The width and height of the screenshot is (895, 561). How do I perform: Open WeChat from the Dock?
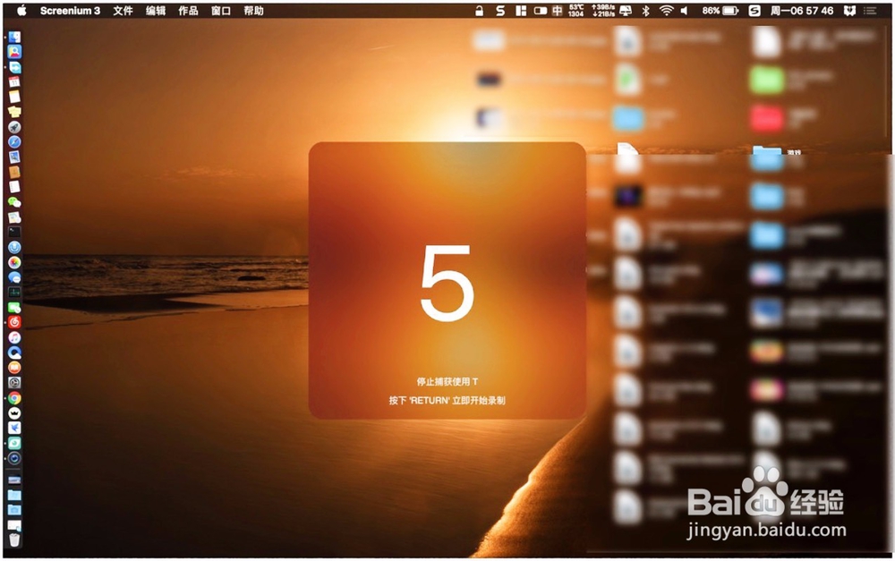click(14, 202)
